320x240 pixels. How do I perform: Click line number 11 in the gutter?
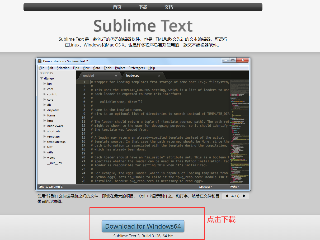point(83,122)
